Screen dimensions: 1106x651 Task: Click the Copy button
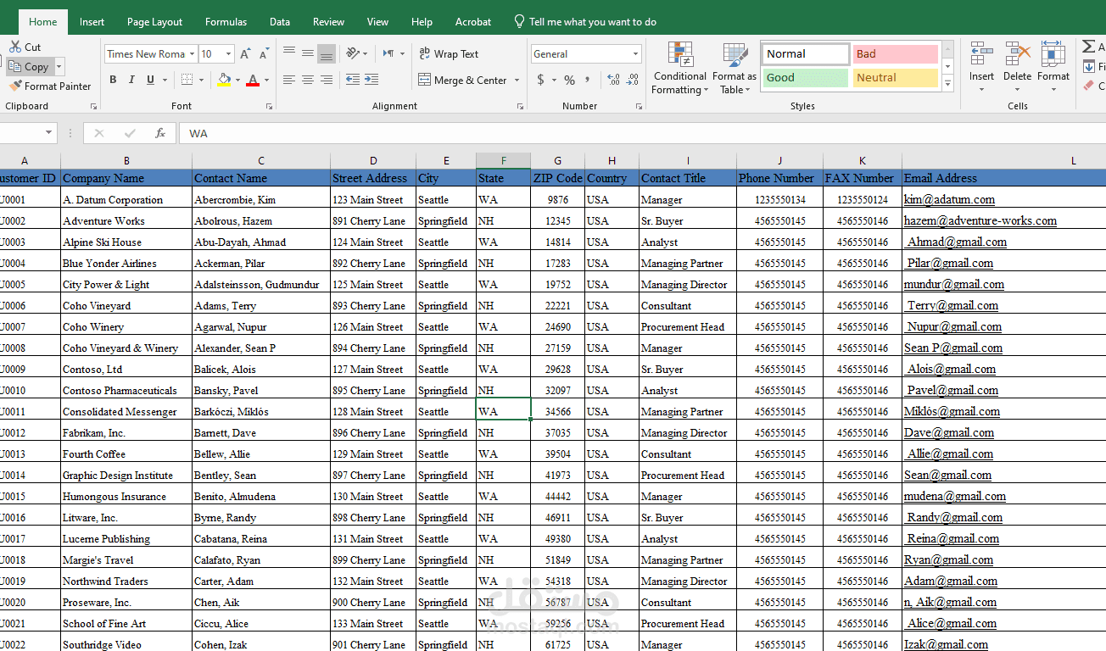click(29, 66)
